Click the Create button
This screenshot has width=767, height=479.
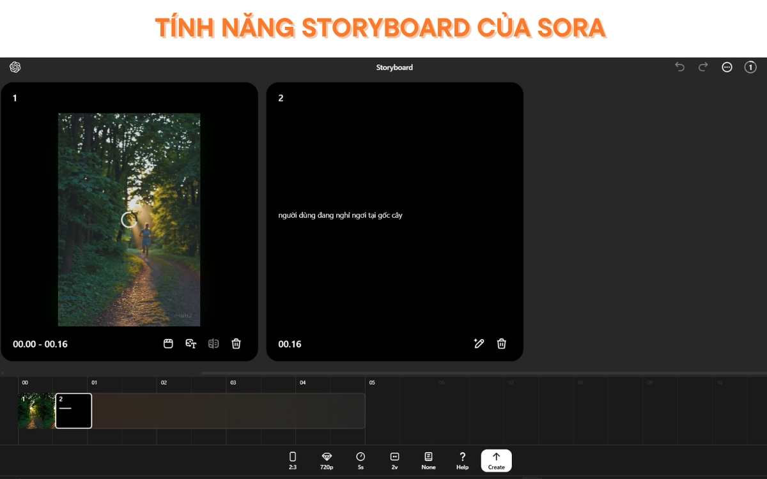click(x=496, y=460)
